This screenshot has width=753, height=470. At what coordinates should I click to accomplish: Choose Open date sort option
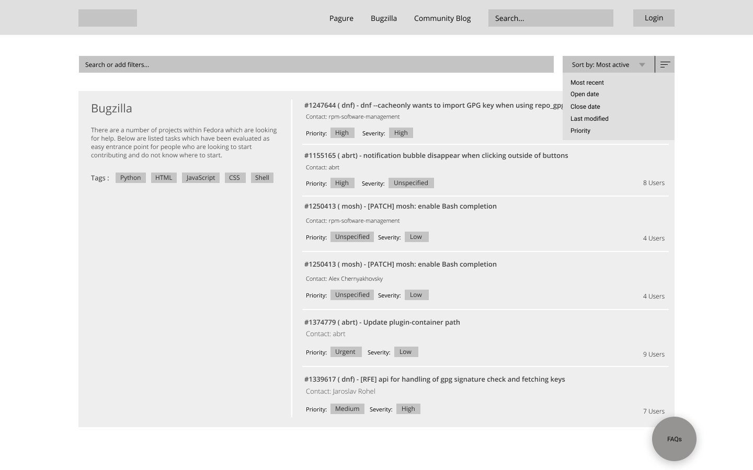pos(585,94)
